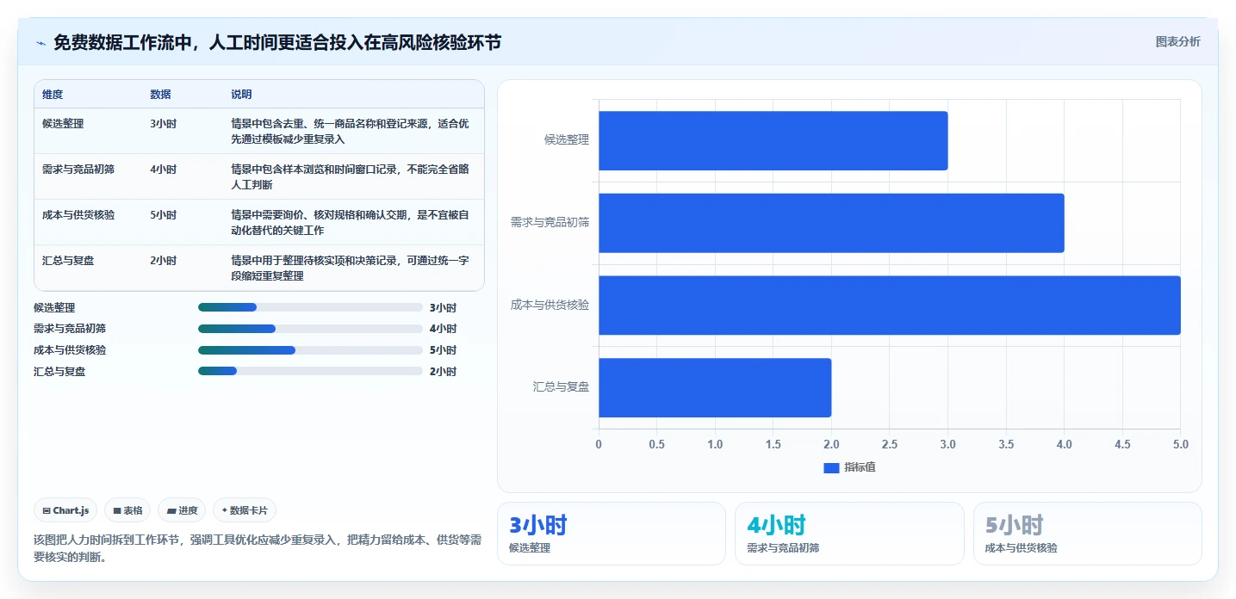Image resolution: width=1236 pixels, height=599 pixels.
Task: Open the 3小时 候选整理 data card
Action: tap(612, 534)
